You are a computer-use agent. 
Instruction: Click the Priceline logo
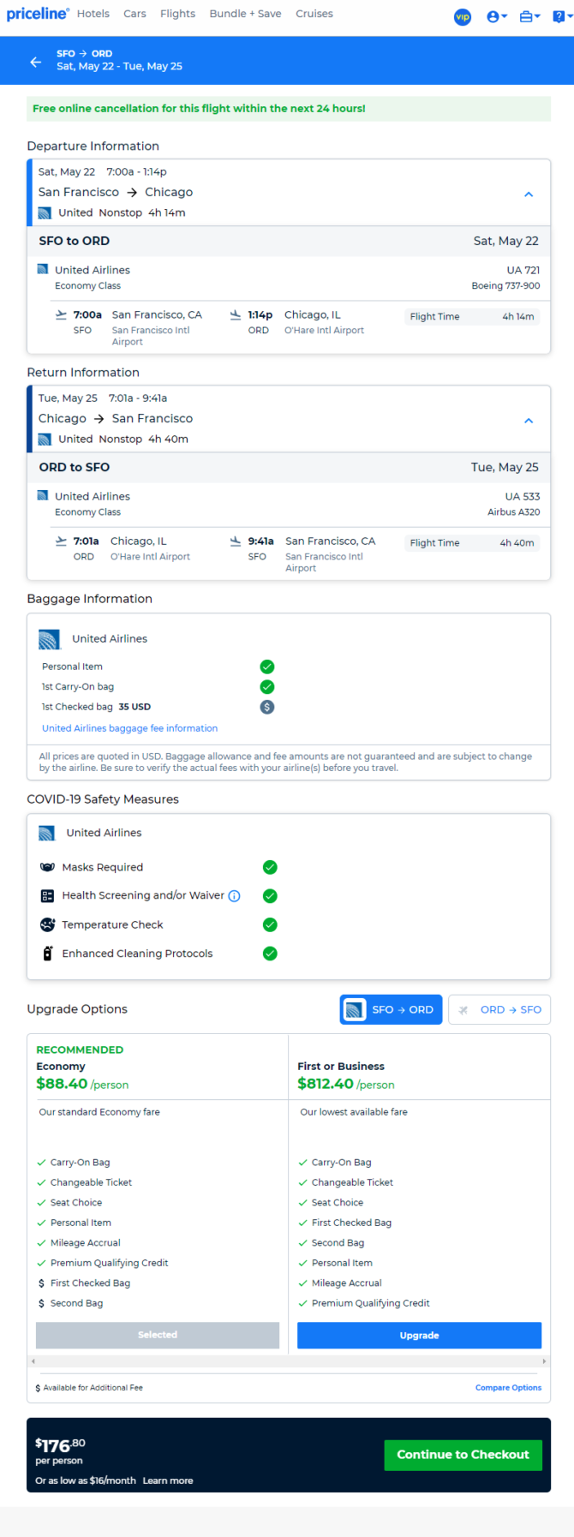(37, 14)
